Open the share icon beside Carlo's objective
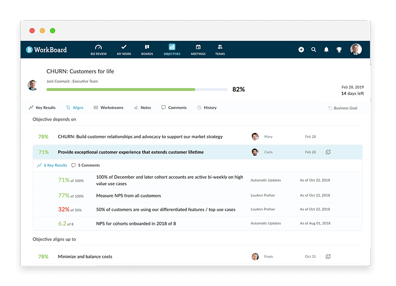This screenshot has width=396, height=286. pyautogui.click(x=328, y=151)
